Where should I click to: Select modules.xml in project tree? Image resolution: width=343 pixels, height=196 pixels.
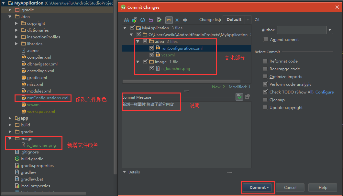click(39, 91)
